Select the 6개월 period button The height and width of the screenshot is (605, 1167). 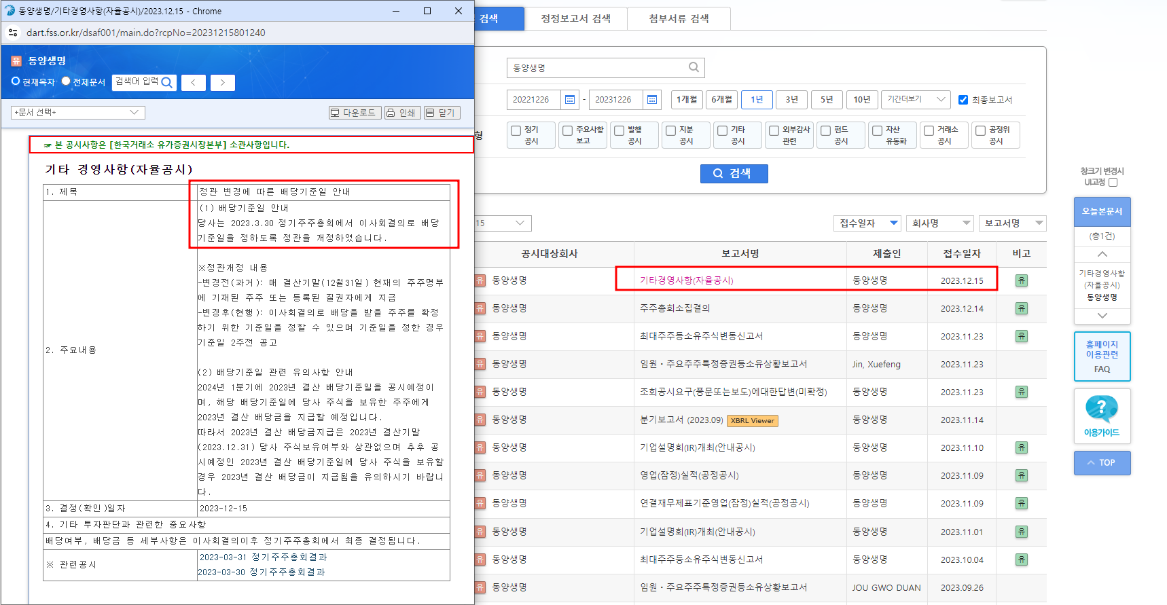pyautogui.click(x=721, y=99)
